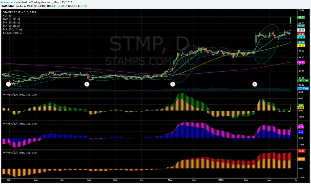Viewport: 311px width, 184px height.
Task: Click the Nov label on time axis
Action: click(x=170, y=180)
